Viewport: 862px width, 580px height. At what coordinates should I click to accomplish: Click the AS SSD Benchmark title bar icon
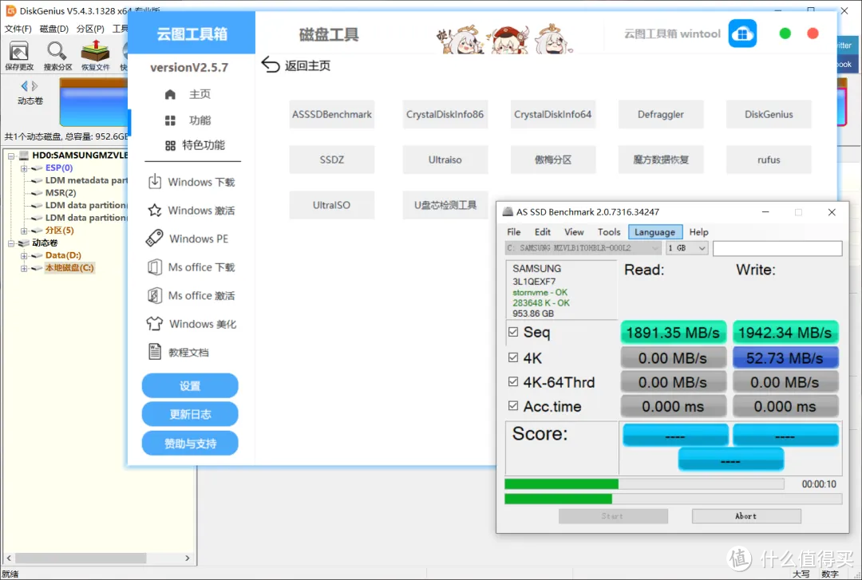(x=508, y=211)
